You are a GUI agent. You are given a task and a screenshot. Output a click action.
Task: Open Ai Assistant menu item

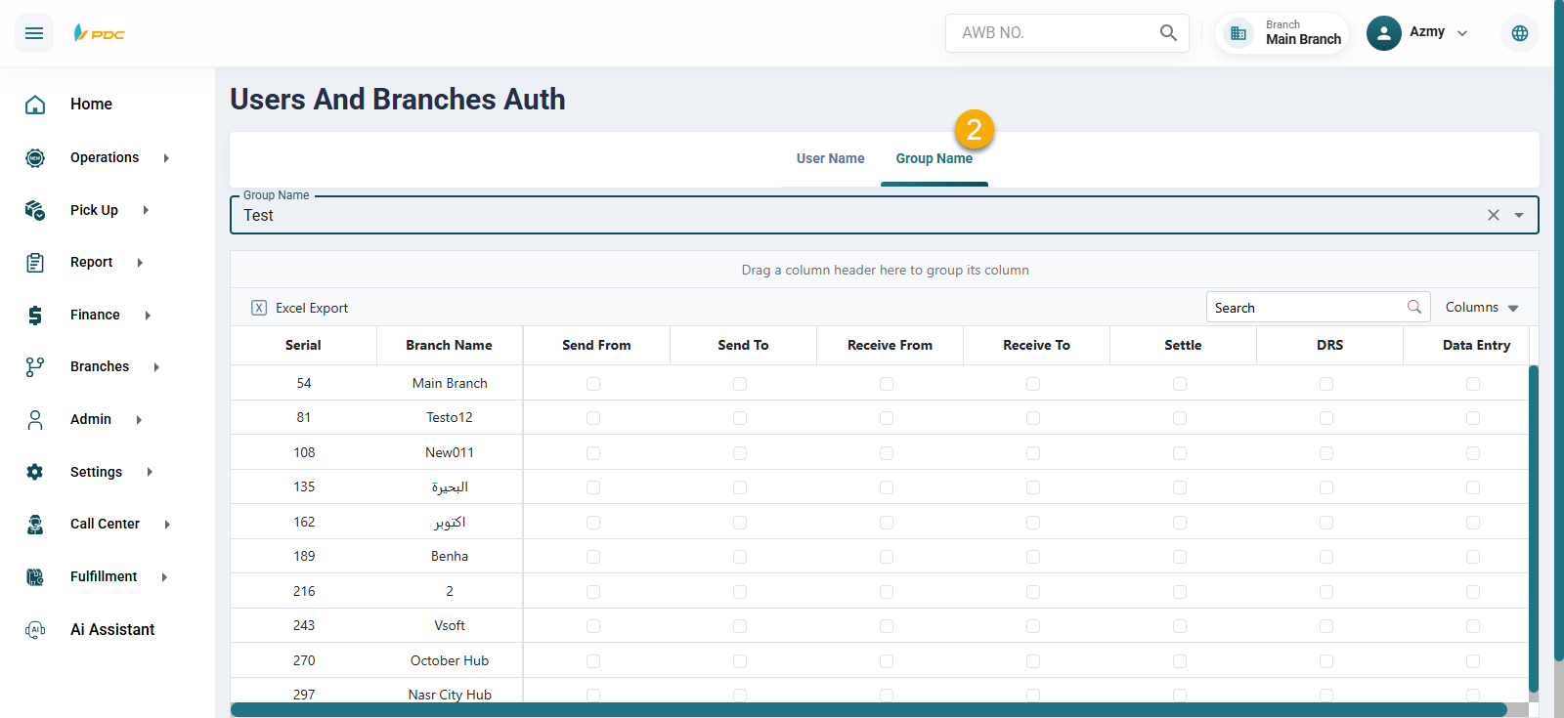(x=112, y=629)
